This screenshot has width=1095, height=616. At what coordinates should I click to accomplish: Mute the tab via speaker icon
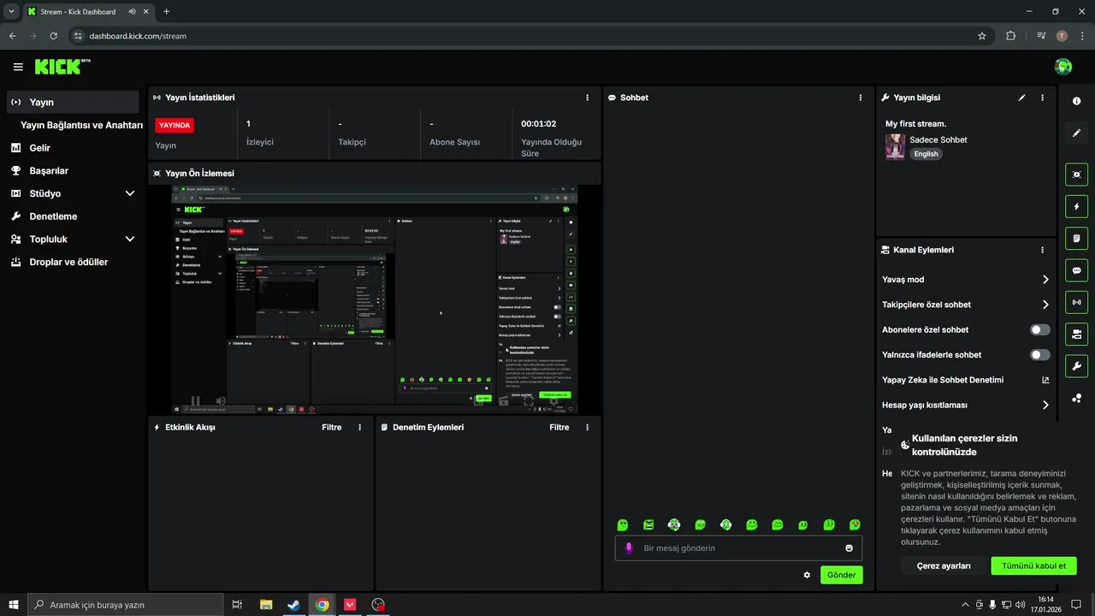click(133, 12)
